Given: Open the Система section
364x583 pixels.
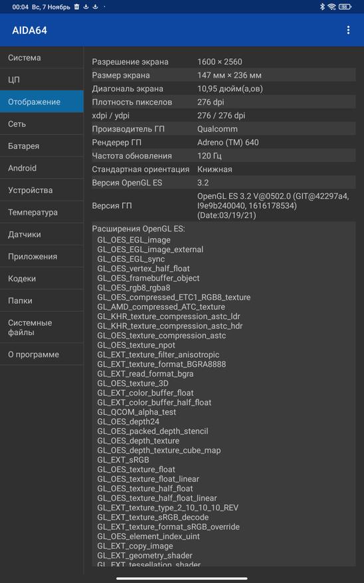Looking at the screenshot, I should pyautogui.click(x=42, y=58).
